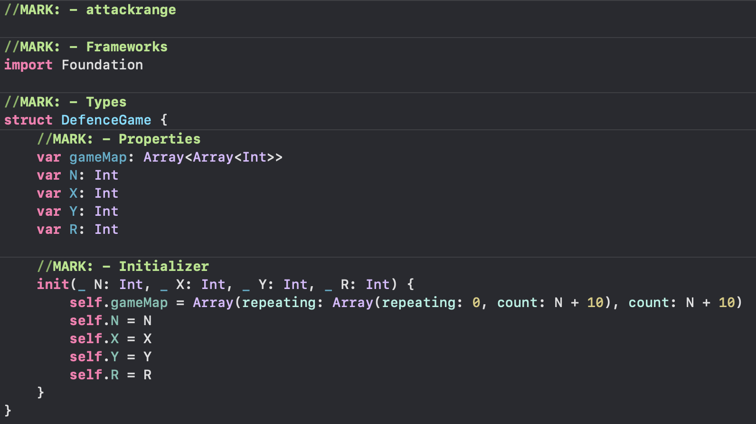Click 'self.gameMap' in the assignment line
756x424 pixels.
(x=119, y=303)
